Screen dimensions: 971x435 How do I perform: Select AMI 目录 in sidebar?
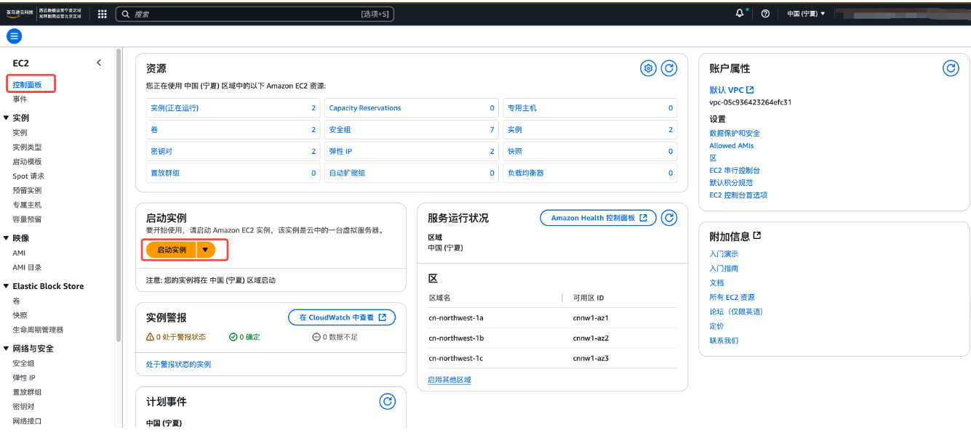pos(27,267)
